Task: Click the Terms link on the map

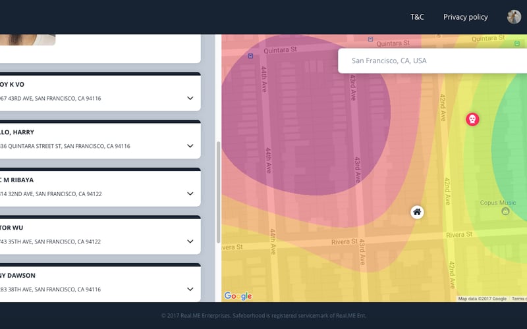Action: point(519,299)
